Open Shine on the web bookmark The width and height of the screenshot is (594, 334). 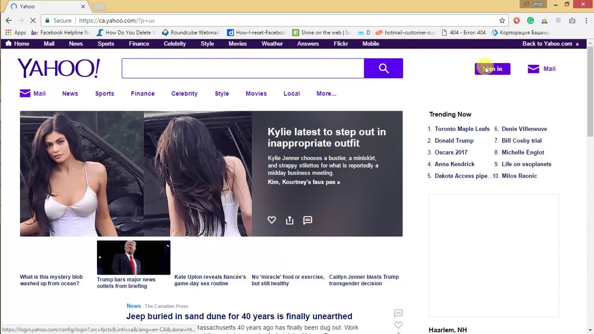322,32
